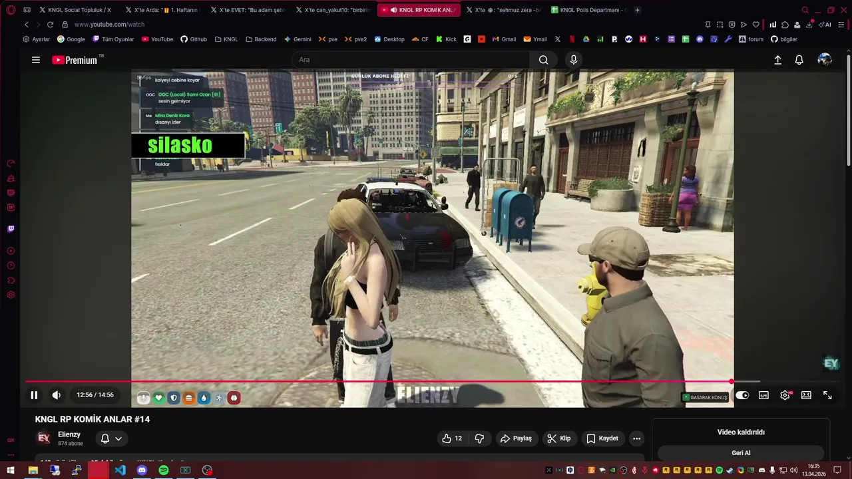Open the Tüm Oyunlar bookmark
The width and height of the screenshot is (852, 479).
click(x=113, y=39)
